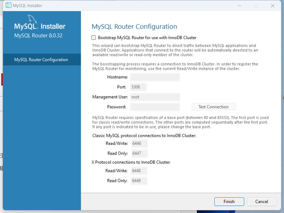Click the Bootstrap MySQL Router checkbox label text

pyautogui.click(x=147, y=38)
